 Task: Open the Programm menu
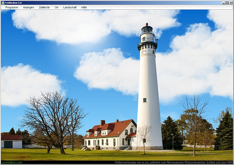(12, 7)
